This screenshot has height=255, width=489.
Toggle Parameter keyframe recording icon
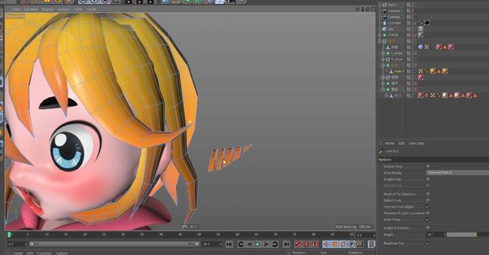tap(352, 244)
